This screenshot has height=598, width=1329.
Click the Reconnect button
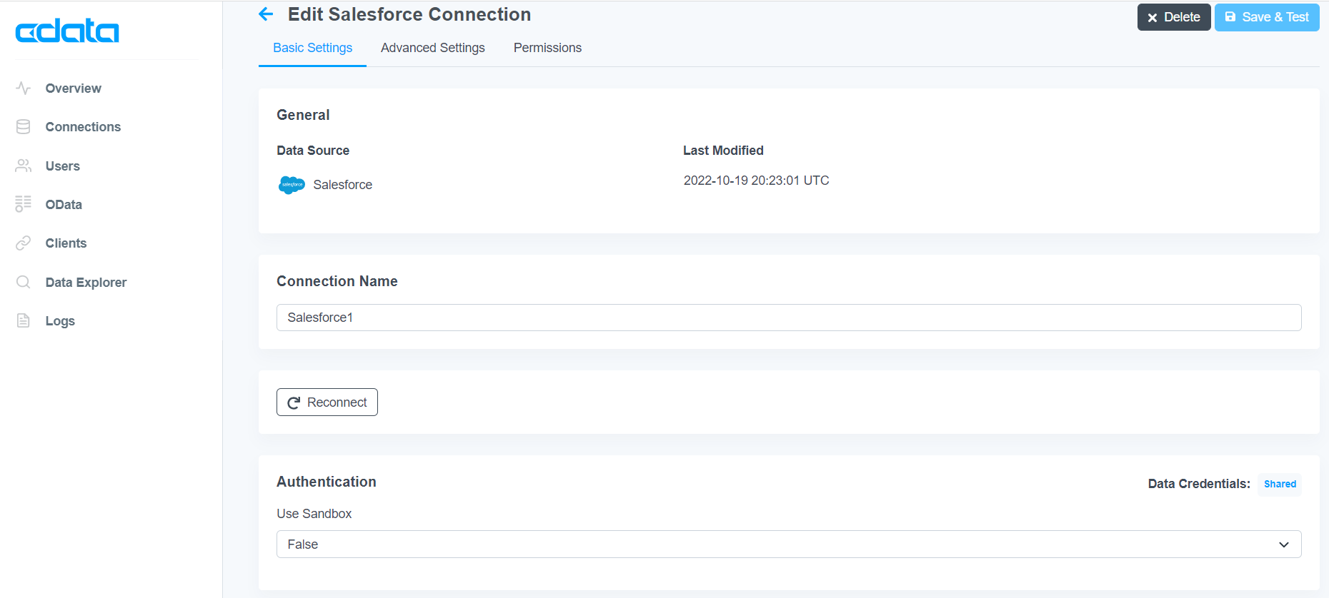[327, 402]
